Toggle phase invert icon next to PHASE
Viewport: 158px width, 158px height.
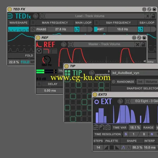point(33,29)
